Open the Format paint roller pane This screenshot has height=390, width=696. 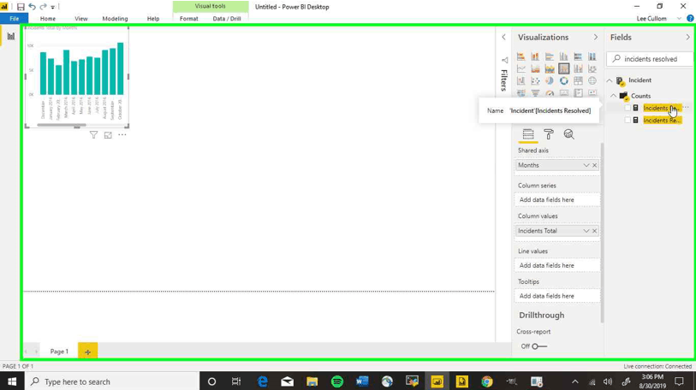(x=549, y=134)
